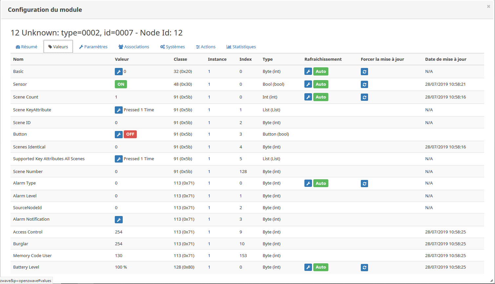
Task: Configure Battery Level refresh wrench icon
Action: tap(308, 267)
